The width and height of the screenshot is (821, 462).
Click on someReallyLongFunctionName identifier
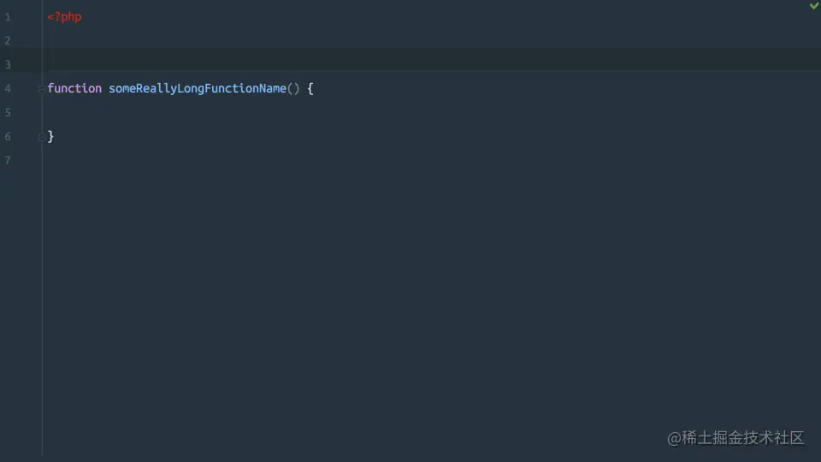point(198,88)
